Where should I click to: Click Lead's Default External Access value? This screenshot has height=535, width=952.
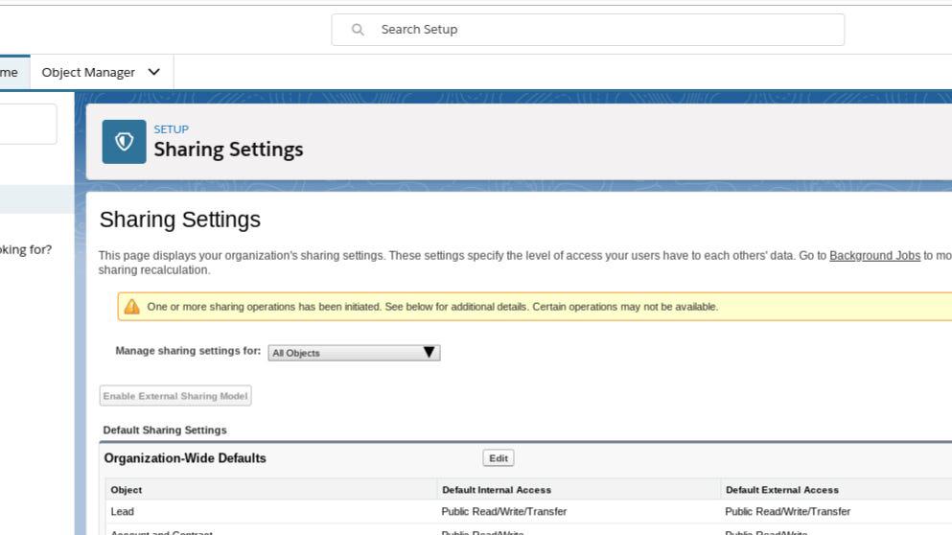click(x=787, y=512)
